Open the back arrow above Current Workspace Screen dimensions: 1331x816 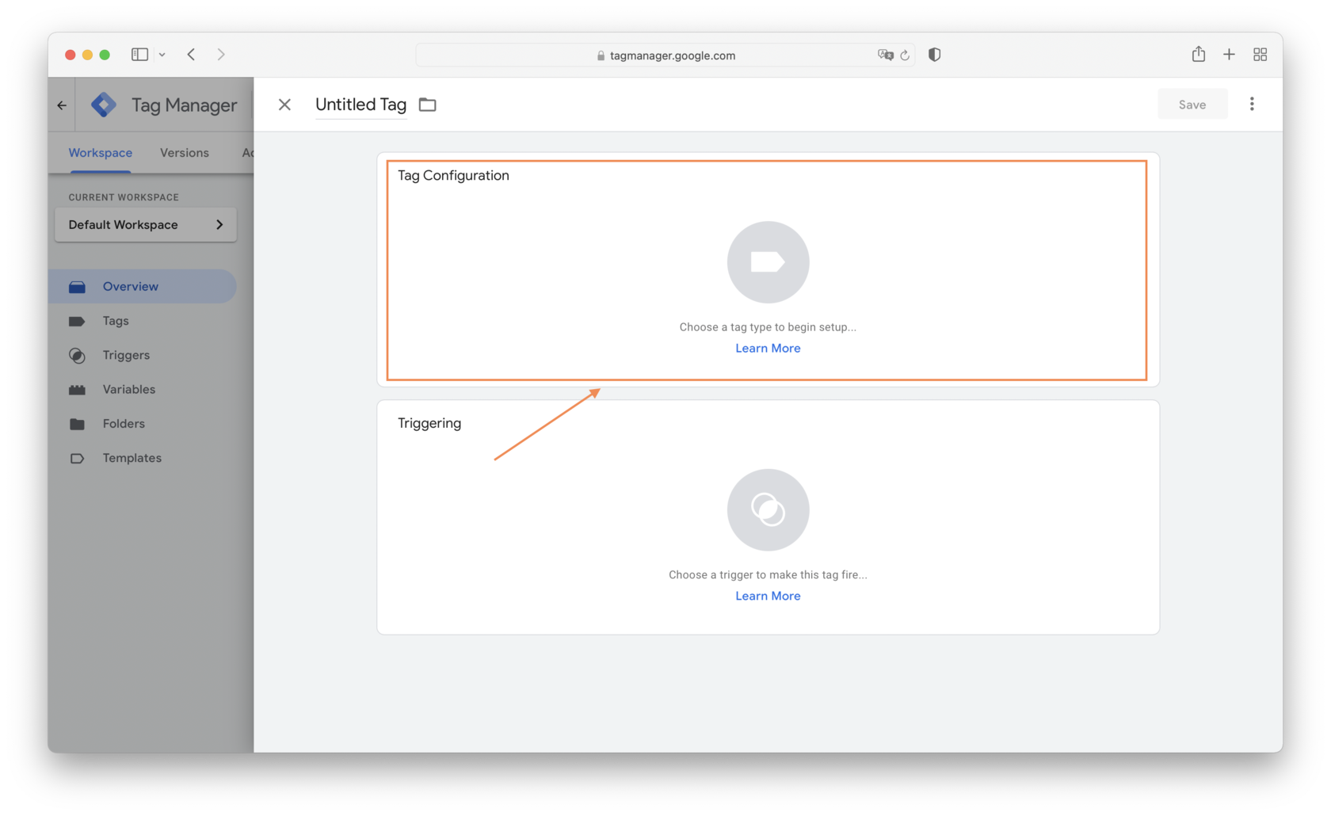click(x=61, y=104)
